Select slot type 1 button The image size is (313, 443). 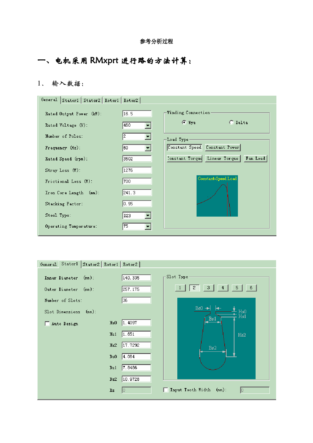(x=180, y=288)
